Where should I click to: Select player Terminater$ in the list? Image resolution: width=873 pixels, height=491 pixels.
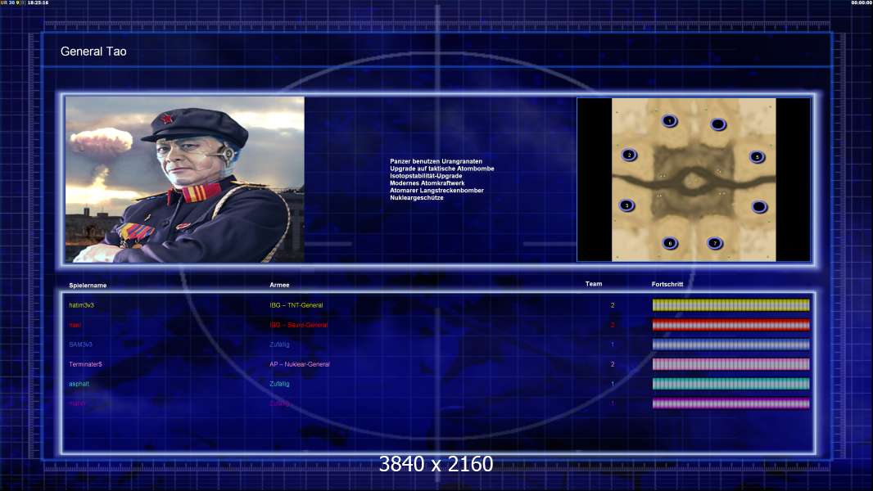point(86,364)
